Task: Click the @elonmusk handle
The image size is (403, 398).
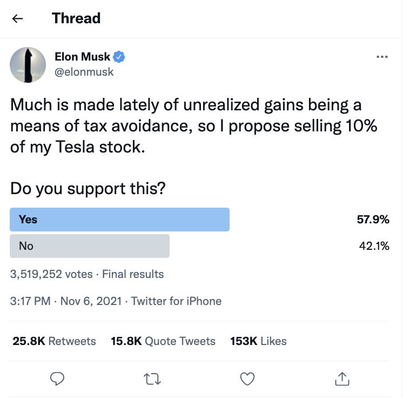Action: pyautogui.click(x=84, y=72)
